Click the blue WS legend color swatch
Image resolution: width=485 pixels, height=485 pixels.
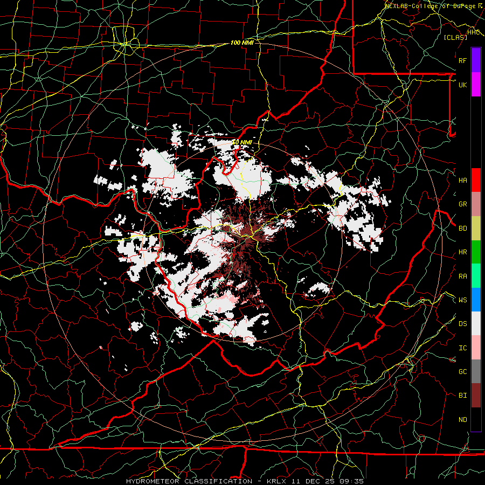476,300
